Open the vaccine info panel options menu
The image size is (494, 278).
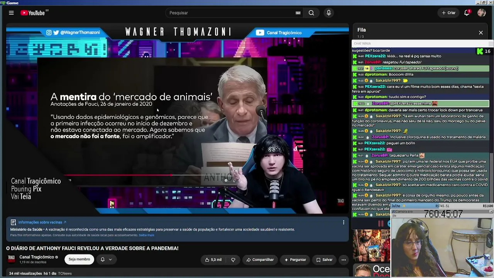[x=343, y=222]
